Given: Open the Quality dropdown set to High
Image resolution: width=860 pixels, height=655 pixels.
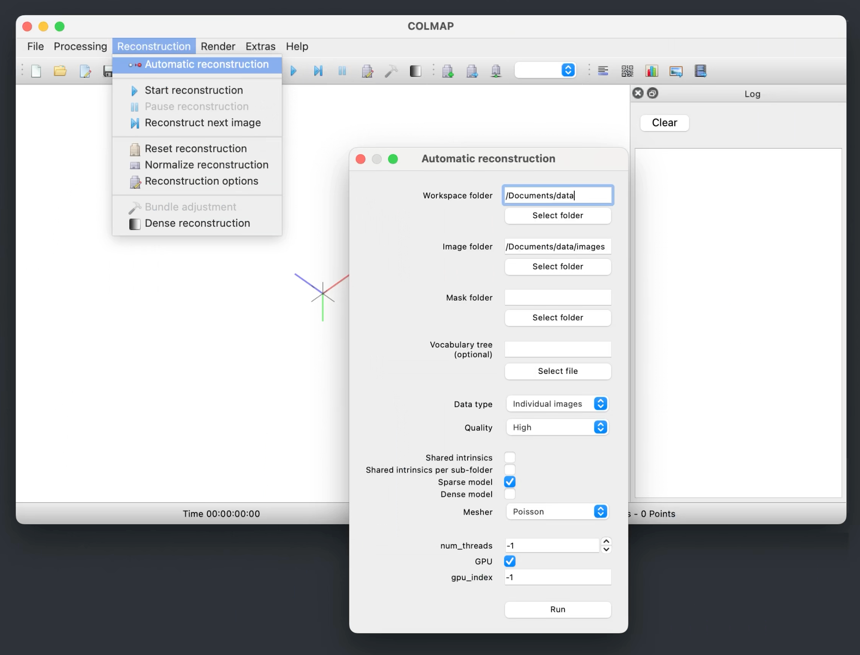Looking at the screenshot, I should point(557,427).
